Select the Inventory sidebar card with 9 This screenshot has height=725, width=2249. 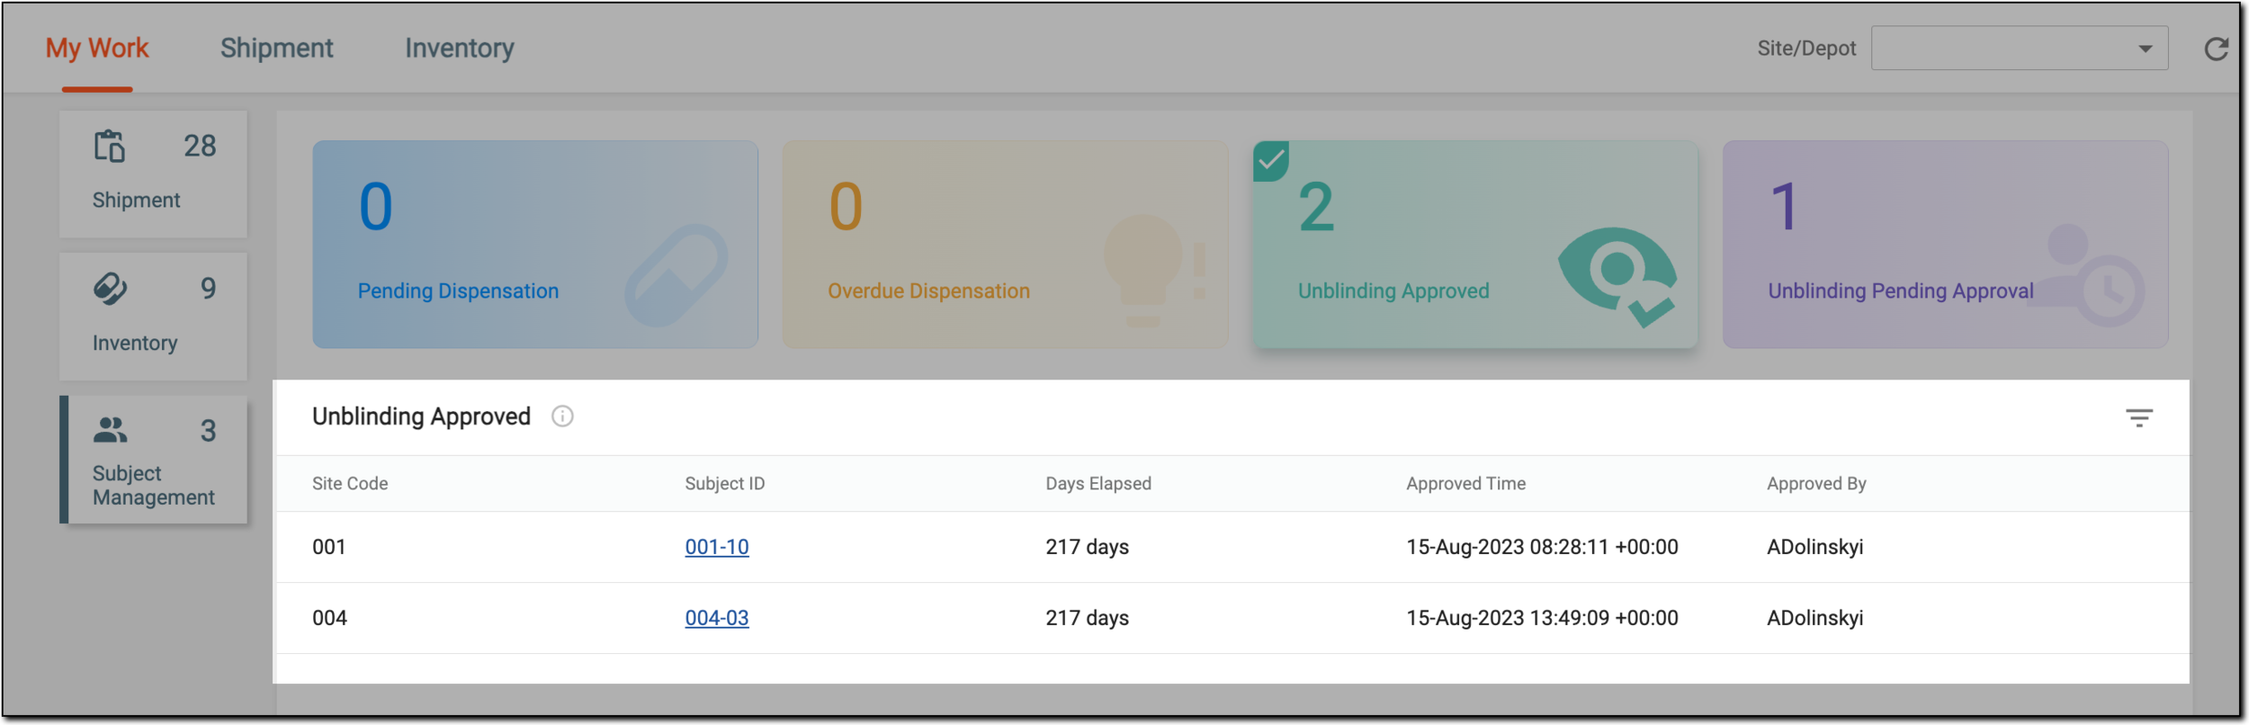[x=154, y=317]
